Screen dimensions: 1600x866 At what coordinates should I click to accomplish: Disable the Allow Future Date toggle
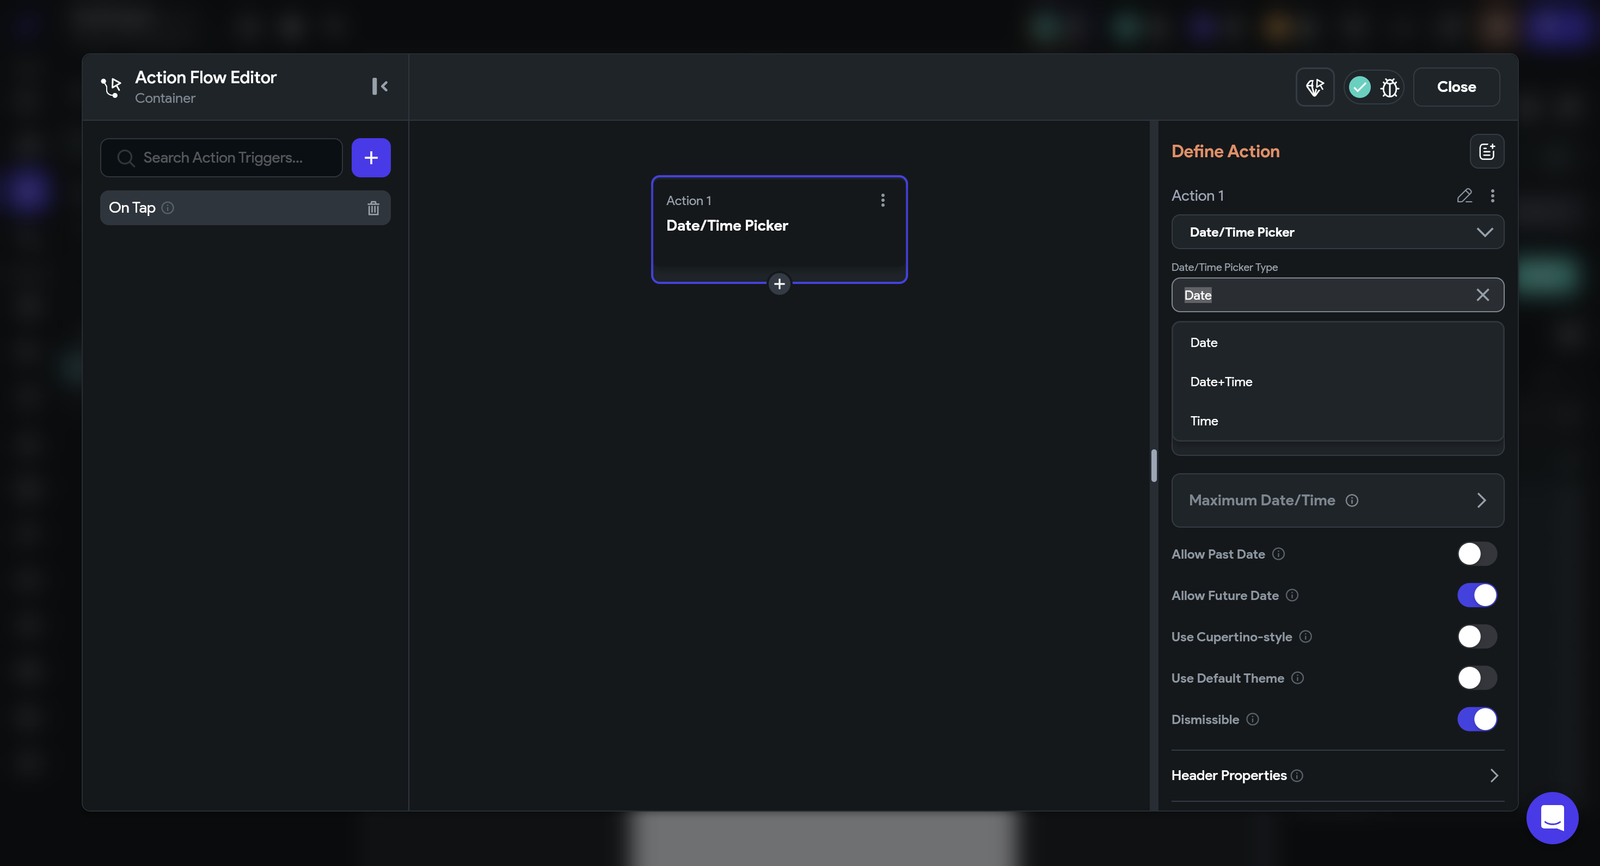click(x=1476, y=595)
